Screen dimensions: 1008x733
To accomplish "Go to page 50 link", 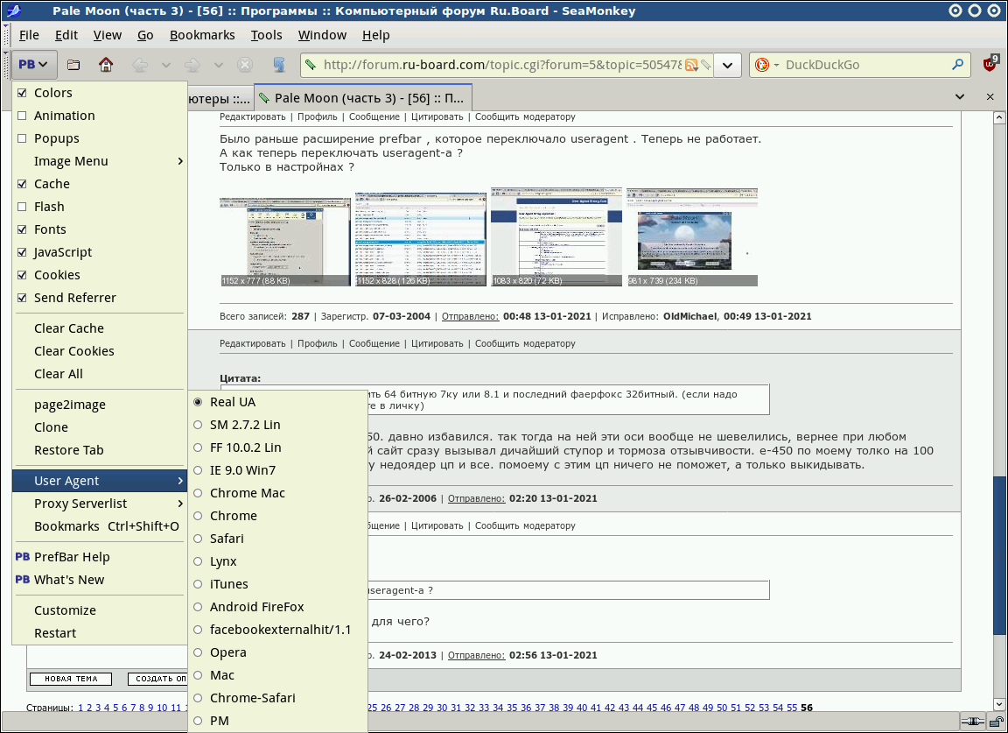I will [722, 708].
